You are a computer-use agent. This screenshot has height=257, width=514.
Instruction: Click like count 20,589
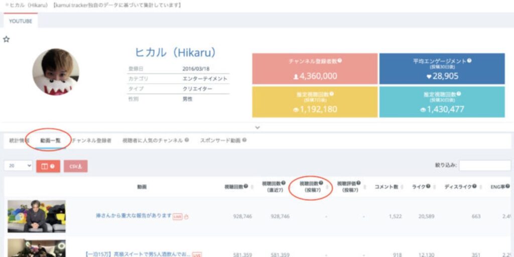(x=427, y=216)
